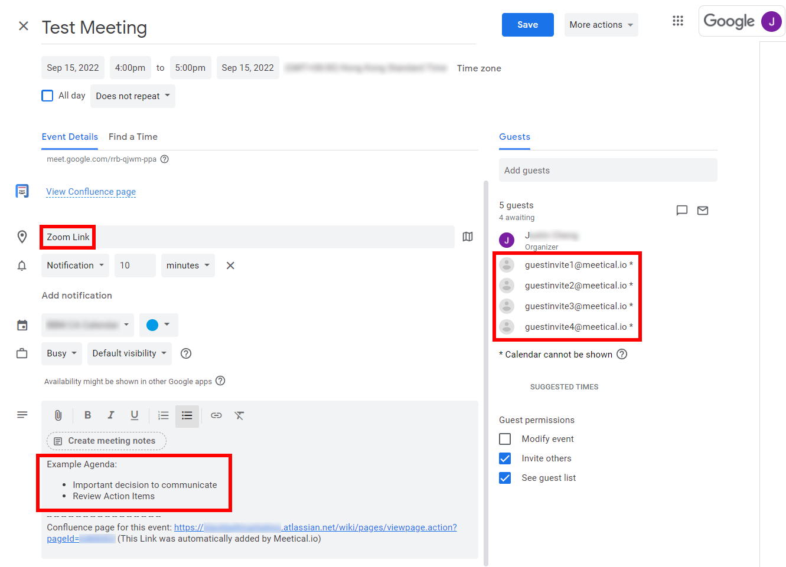Toggle underline formatting
Screen dimensions: 786x567
point(134,415)
